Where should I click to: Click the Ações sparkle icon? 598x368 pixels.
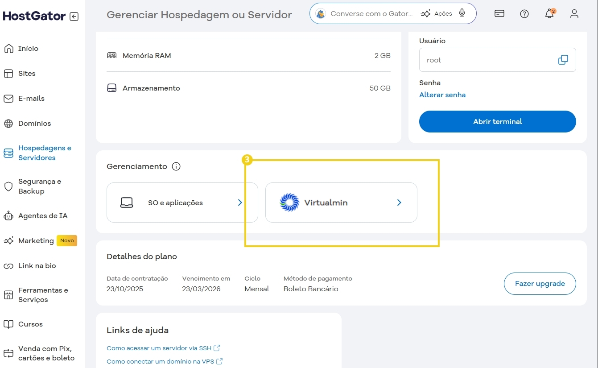[x=426, y=13]
